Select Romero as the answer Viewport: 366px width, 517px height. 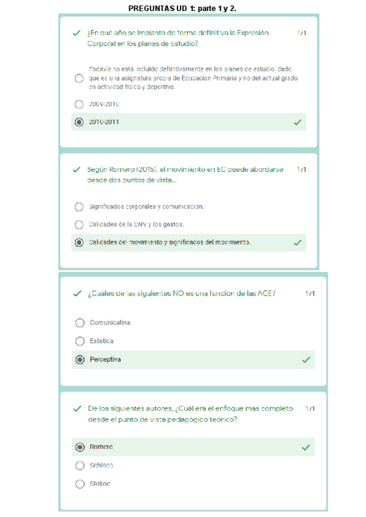80,447
